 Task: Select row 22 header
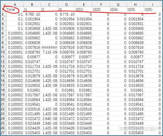(x=3, y=109)
